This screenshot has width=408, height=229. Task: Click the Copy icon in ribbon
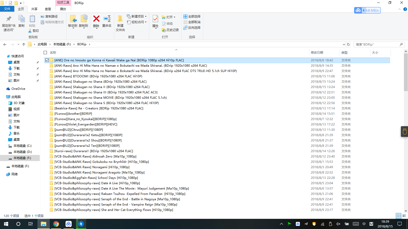21,19
